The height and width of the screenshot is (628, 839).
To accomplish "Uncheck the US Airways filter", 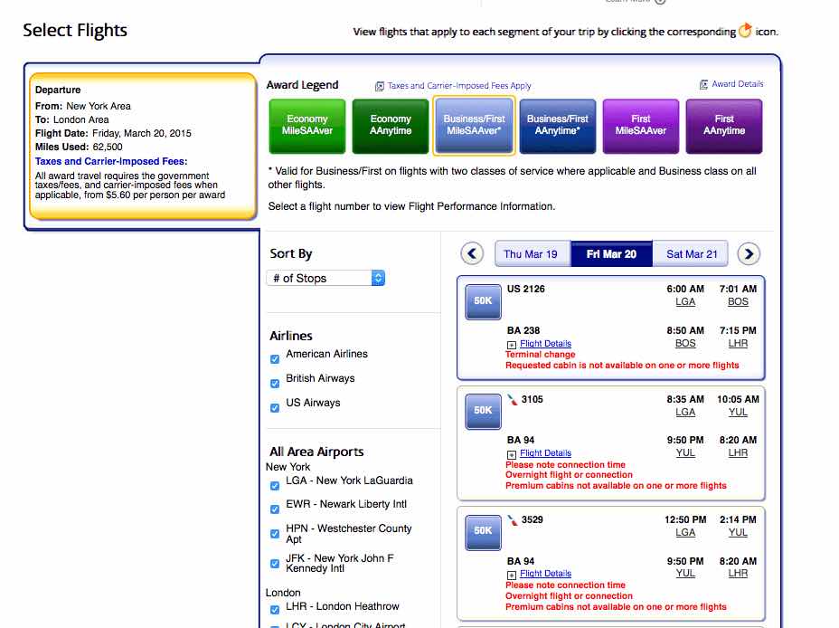I will pos(275,408).
